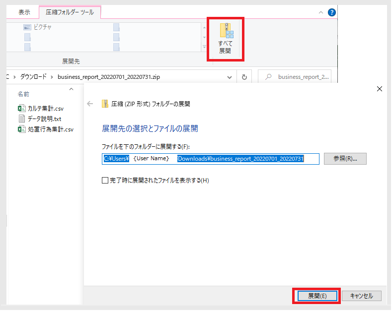Click business_report_20220701_20220731.zip breadcrumb
Image resolution: width=392 pixels, height=311 pixels.
tap(109, 77)
